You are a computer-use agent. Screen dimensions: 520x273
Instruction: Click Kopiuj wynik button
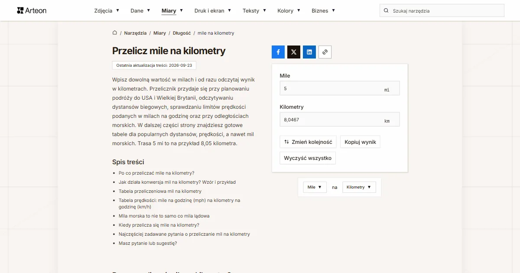[360, 142]
